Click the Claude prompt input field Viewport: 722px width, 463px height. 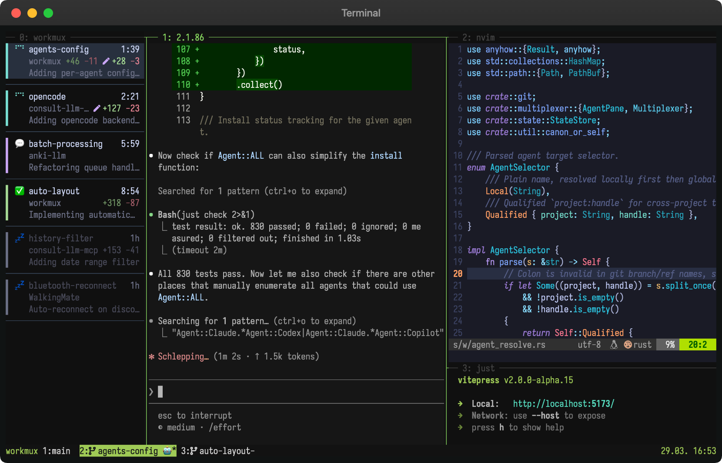click(x=261, y=391)
